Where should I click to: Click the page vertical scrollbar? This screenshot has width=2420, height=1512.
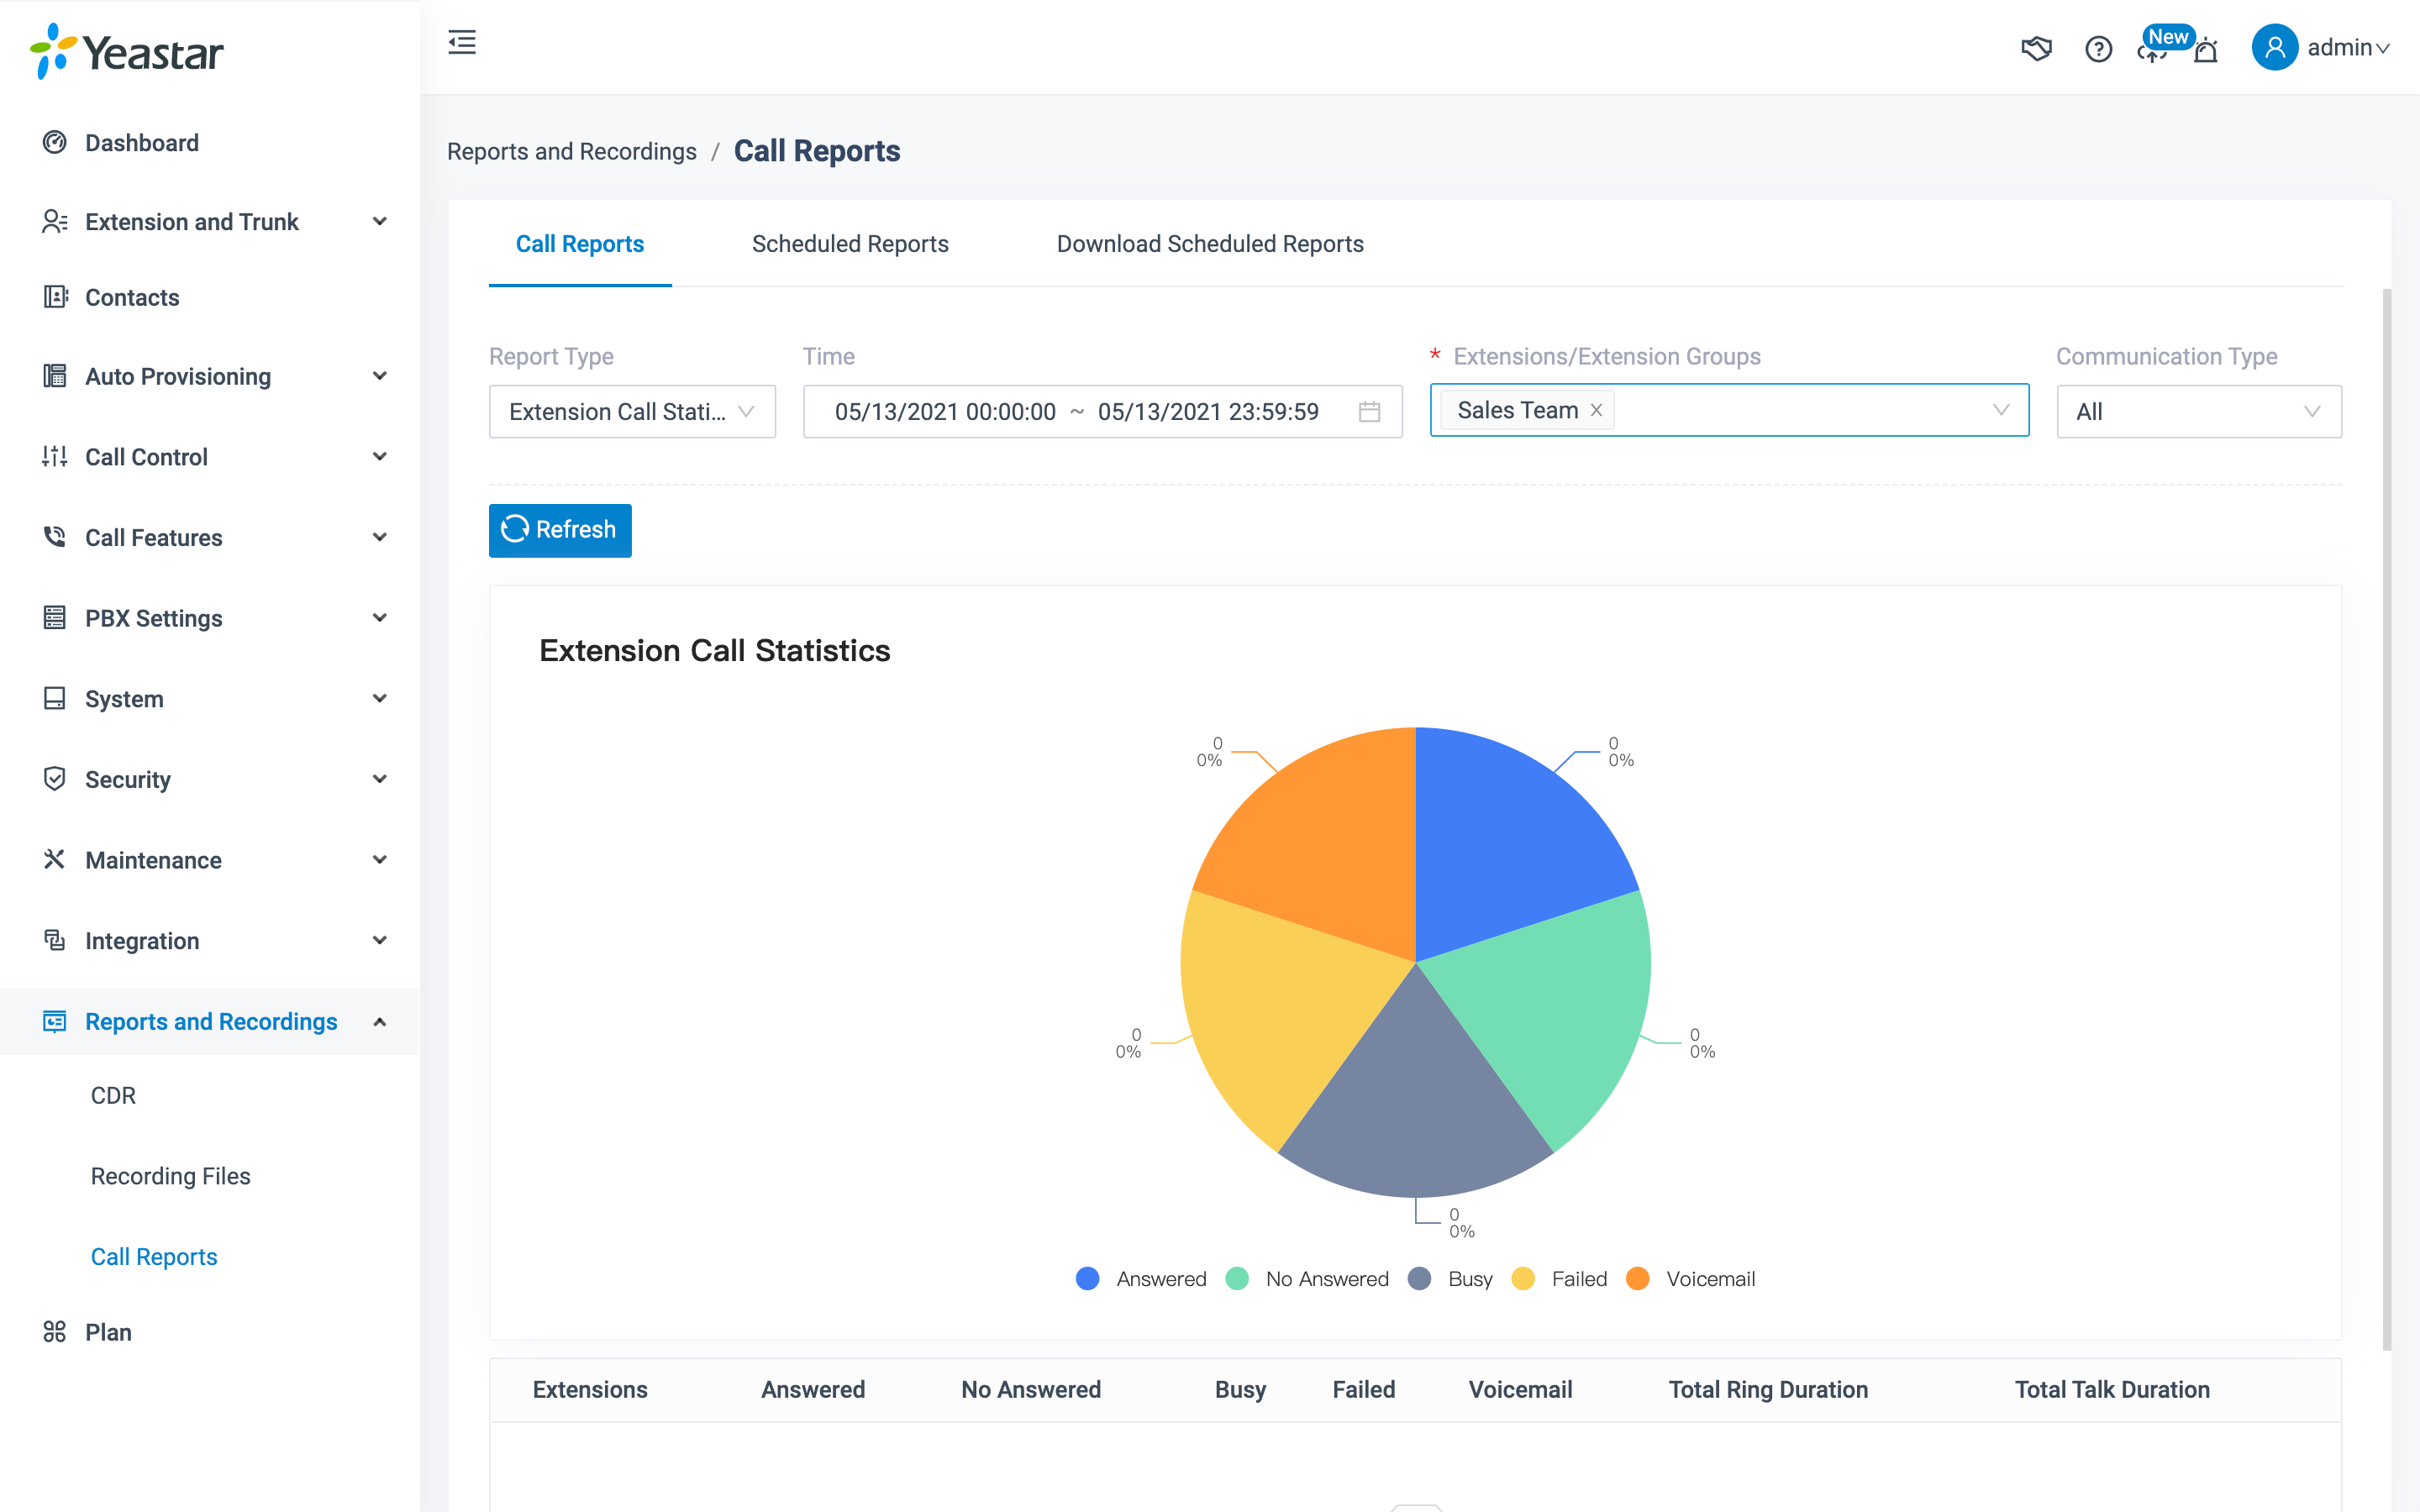click(2387, 820)
